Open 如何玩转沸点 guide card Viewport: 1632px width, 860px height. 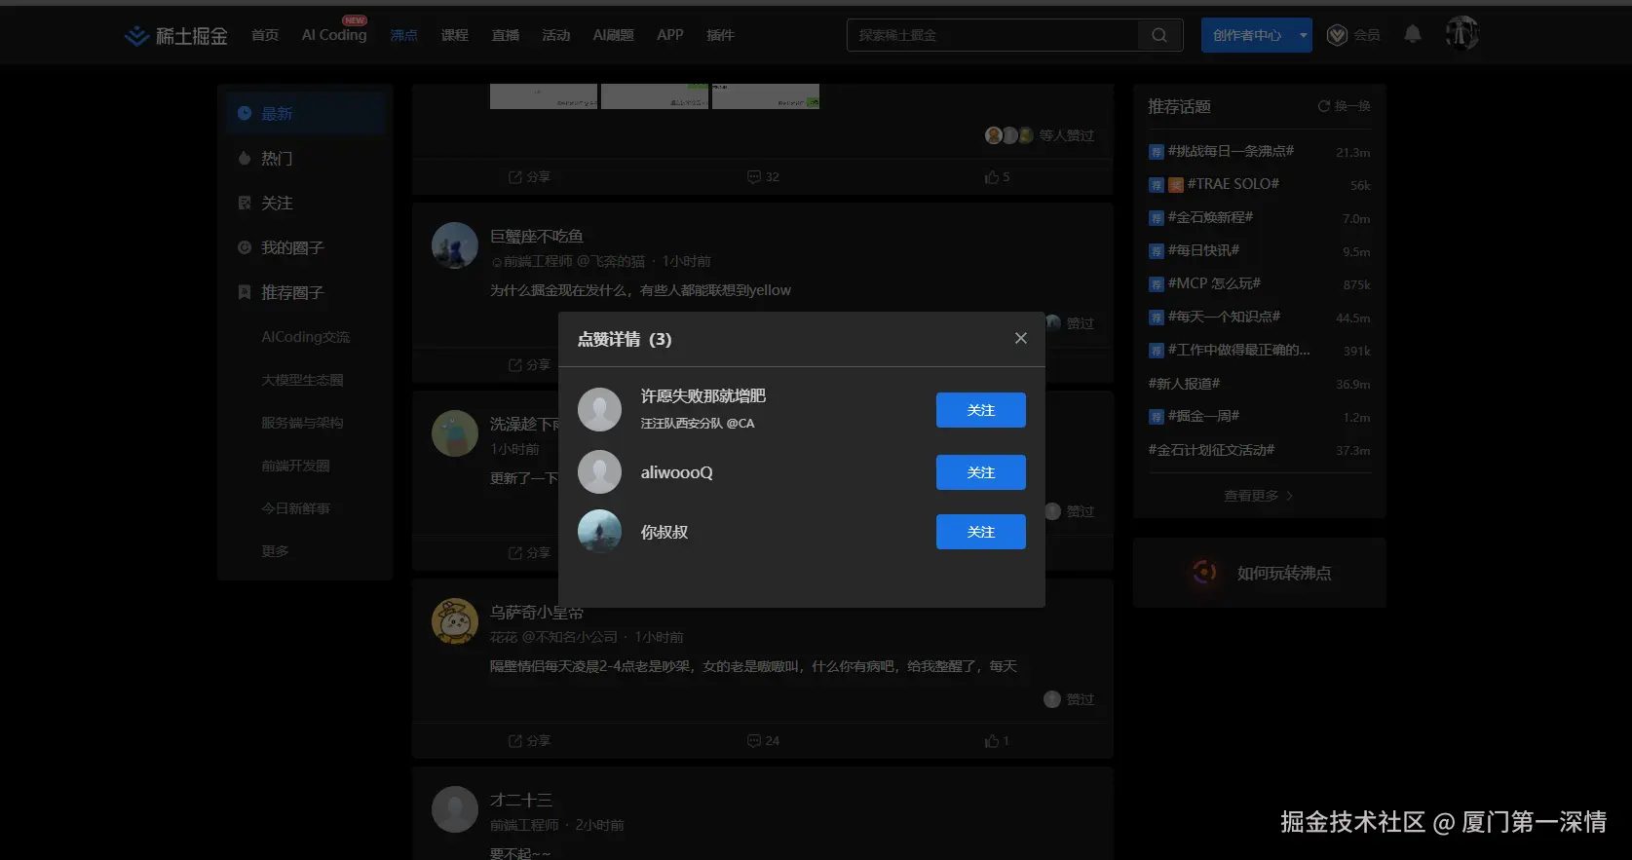pos(1259,573)
